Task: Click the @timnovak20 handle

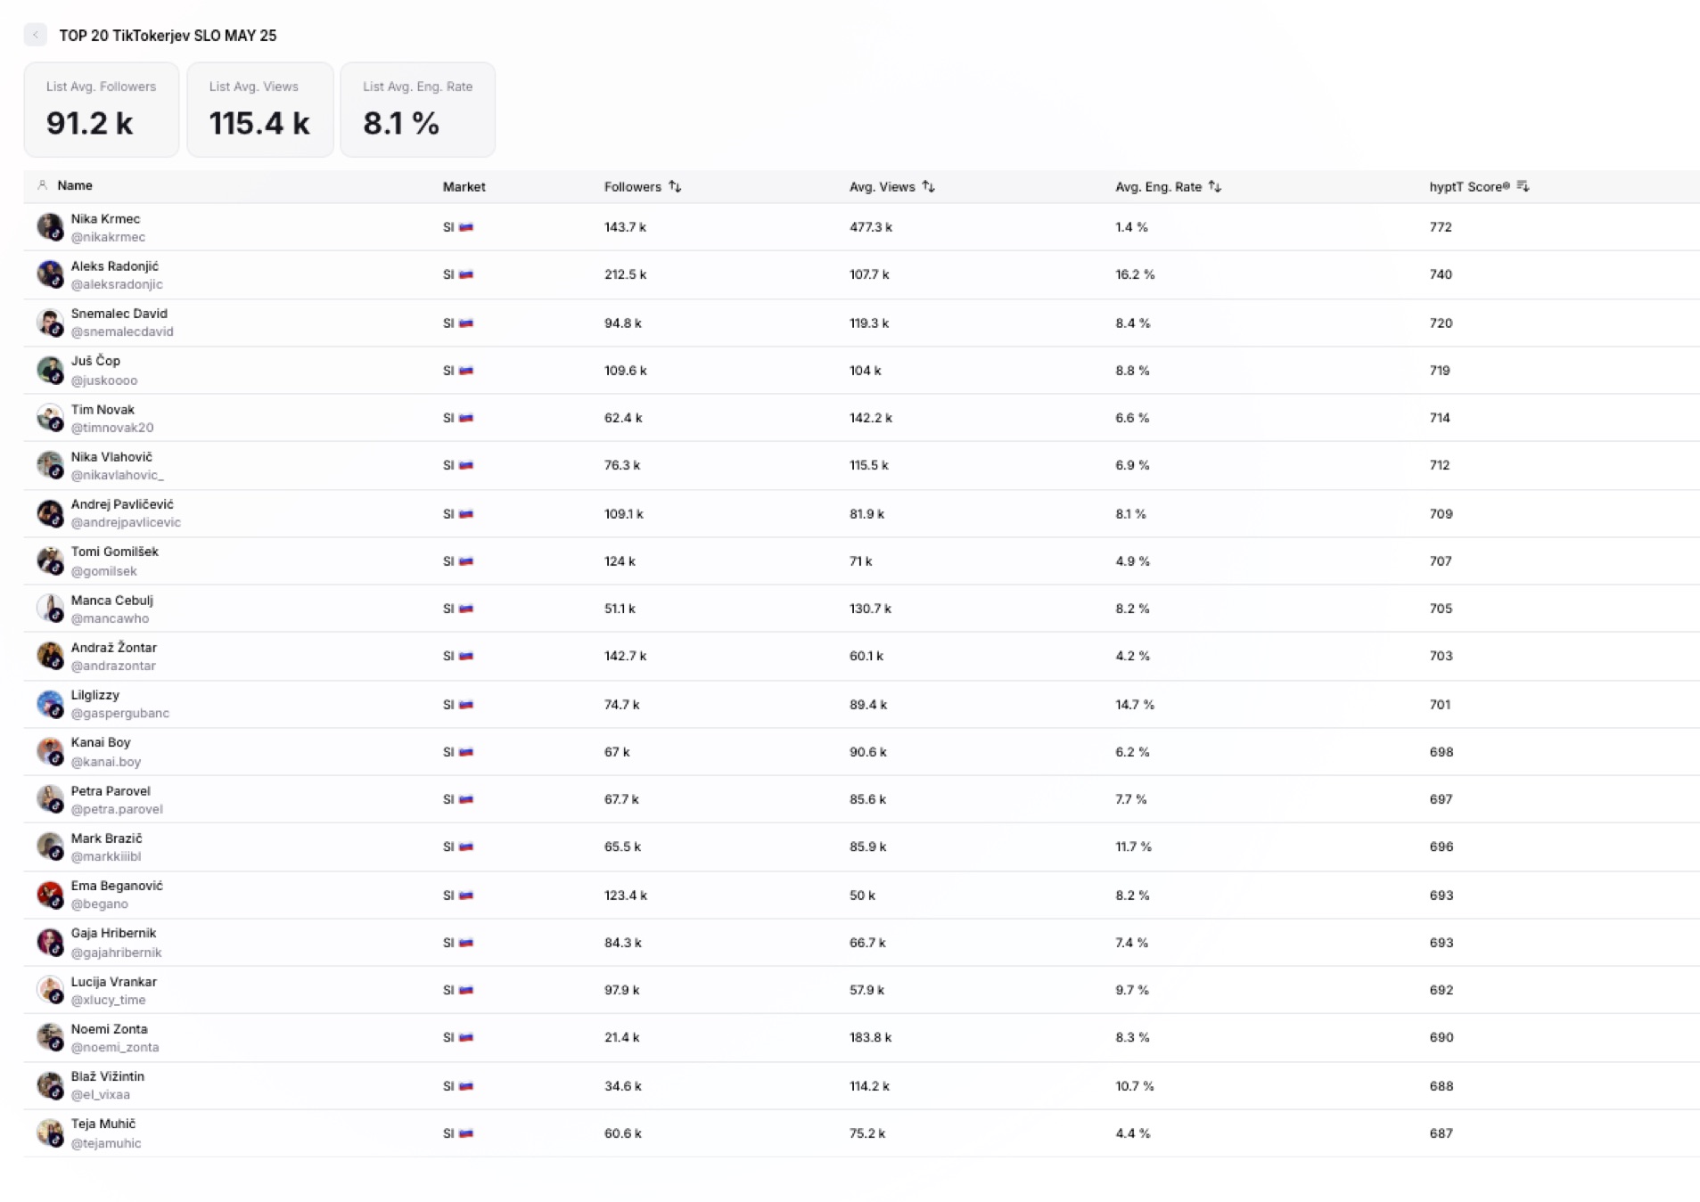Action: (112, 428)
